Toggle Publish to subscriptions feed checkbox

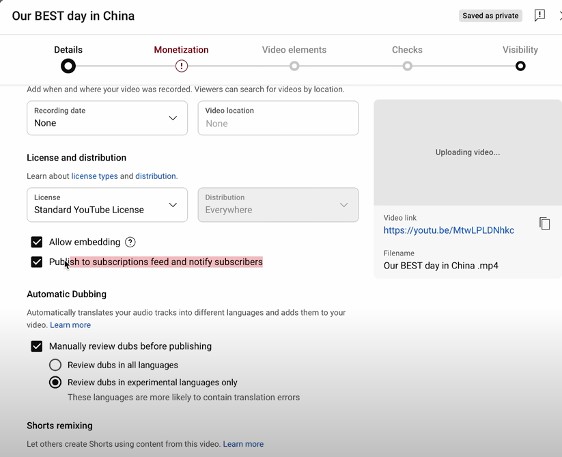point(37,262)
